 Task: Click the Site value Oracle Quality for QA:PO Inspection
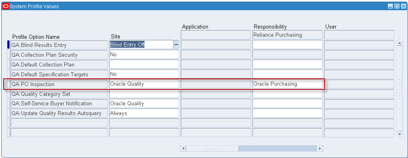click(144, 84)
